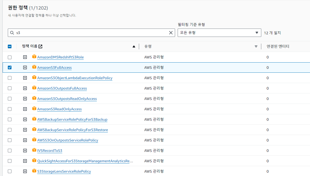The height and width of the screenshot is (176, 310).
Task: Check the AmazonDMSRedshiftS3Role checkbox
Action: pyautogui.click(x=10, y=57)
